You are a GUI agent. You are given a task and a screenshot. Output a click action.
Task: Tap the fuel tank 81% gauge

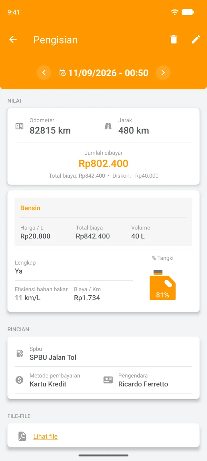point(162,285)
